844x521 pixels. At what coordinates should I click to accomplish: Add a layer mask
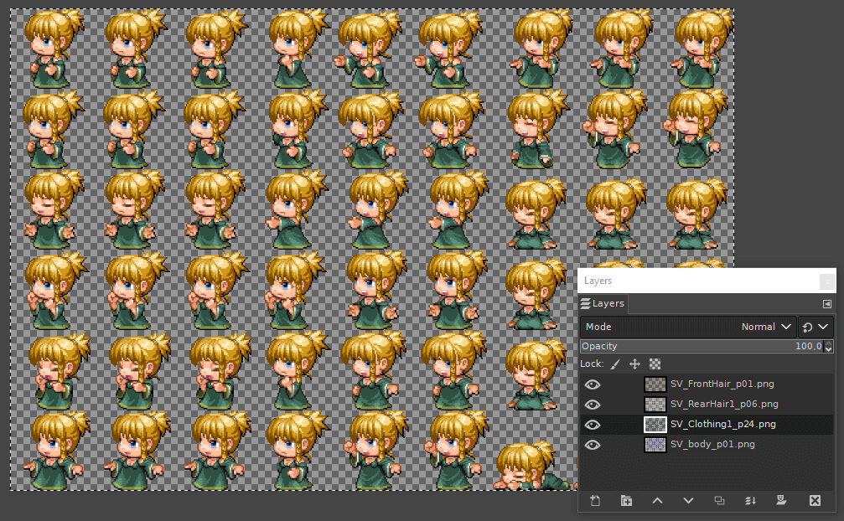click(x=781, y=500)
